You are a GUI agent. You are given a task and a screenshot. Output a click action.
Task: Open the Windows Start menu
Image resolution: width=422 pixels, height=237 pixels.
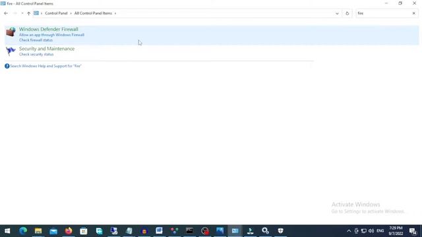pos(7,231)
